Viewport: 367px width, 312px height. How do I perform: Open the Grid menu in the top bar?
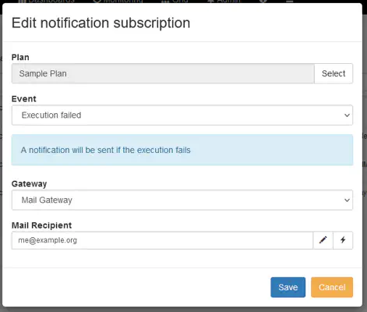pos(175,2)
